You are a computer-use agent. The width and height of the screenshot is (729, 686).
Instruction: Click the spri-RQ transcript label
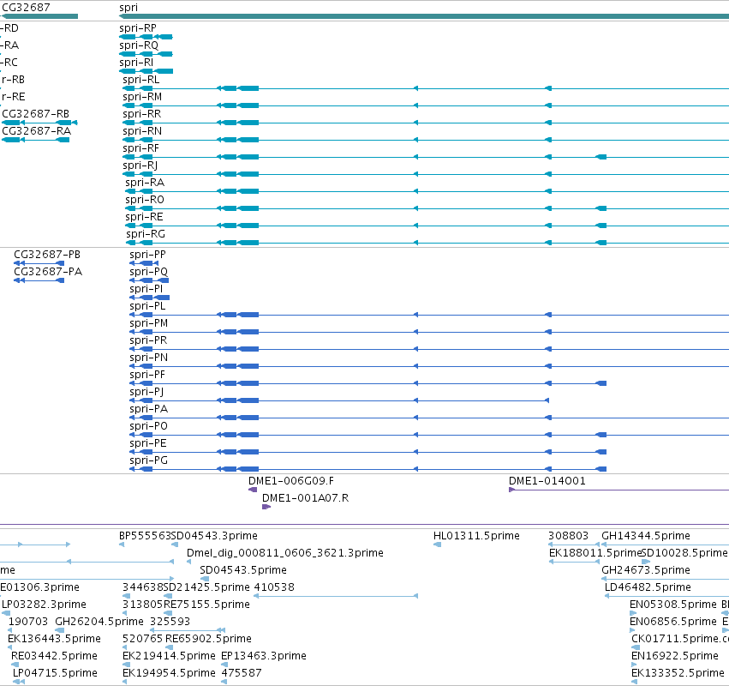(x=139, y=45)
